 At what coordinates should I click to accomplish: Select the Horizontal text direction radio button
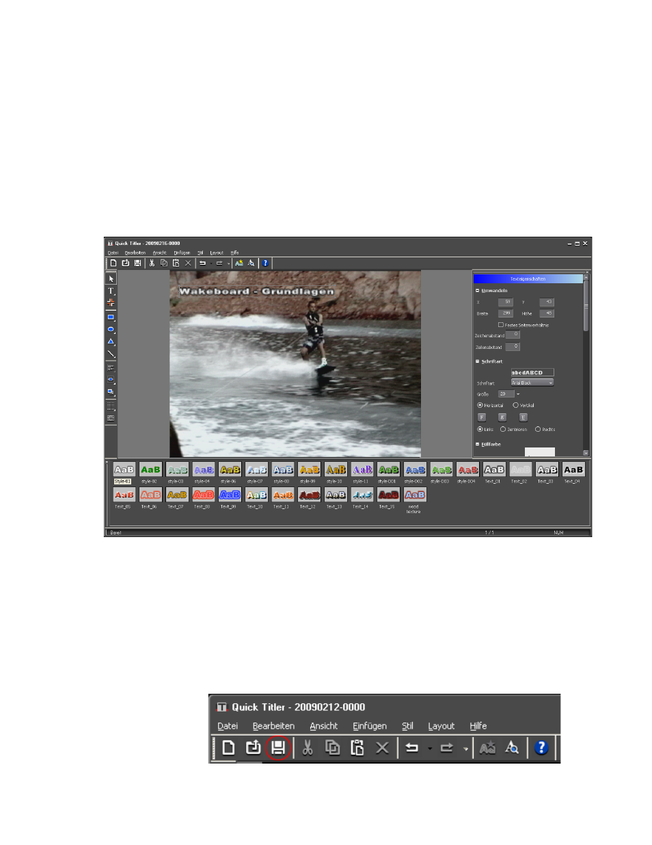480,405
